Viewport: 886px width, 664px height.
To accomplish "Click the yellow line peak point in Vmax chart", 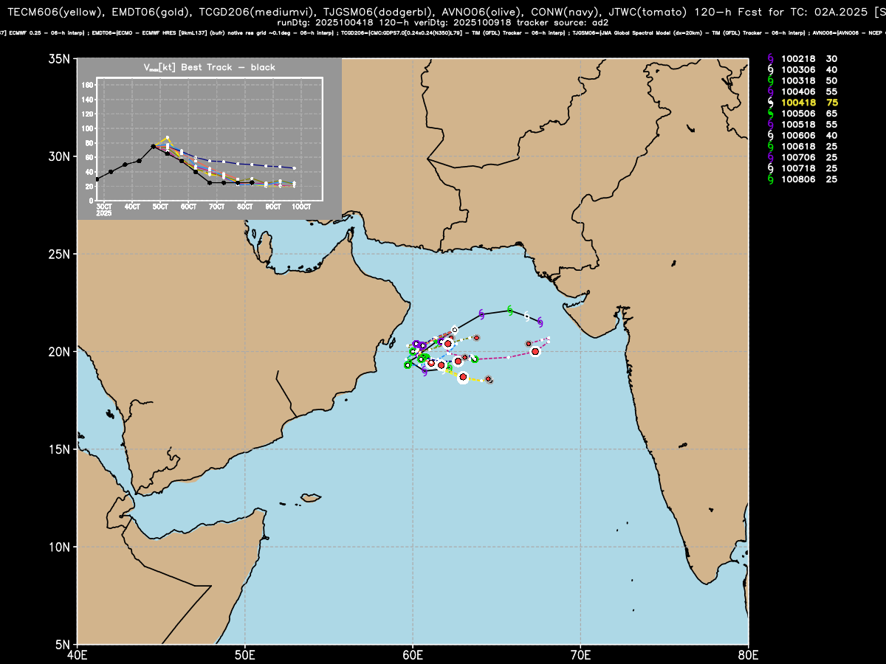I will [168, 137].
